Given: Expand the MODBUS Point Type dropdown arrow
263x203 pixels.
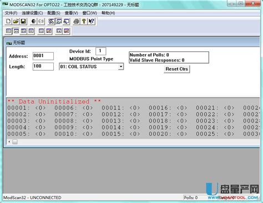Looking at the screenshot, I should (121, 66).
